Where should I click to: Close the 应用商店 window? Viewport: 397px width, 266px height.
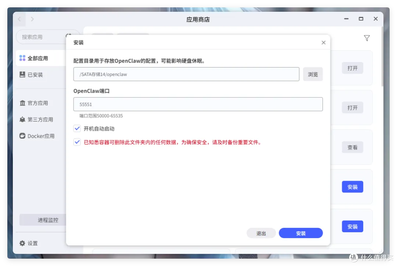(375, 19)
